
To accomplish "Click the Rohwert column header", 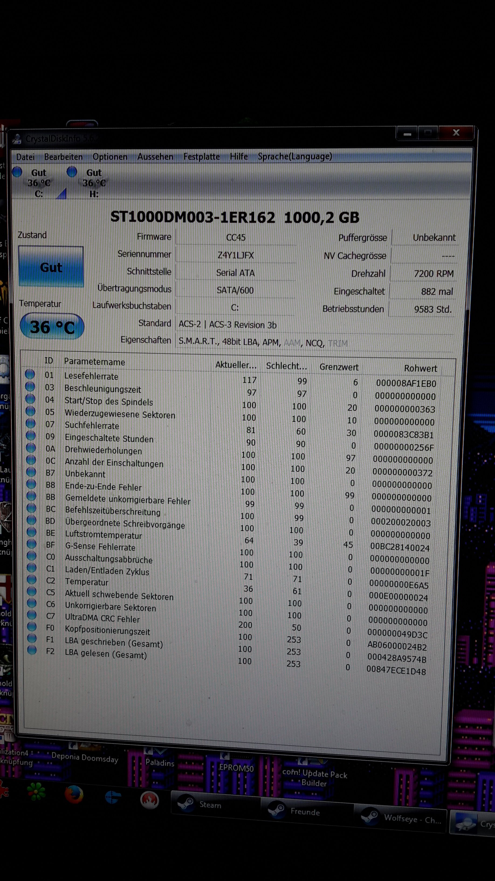I will click(420, 368).
